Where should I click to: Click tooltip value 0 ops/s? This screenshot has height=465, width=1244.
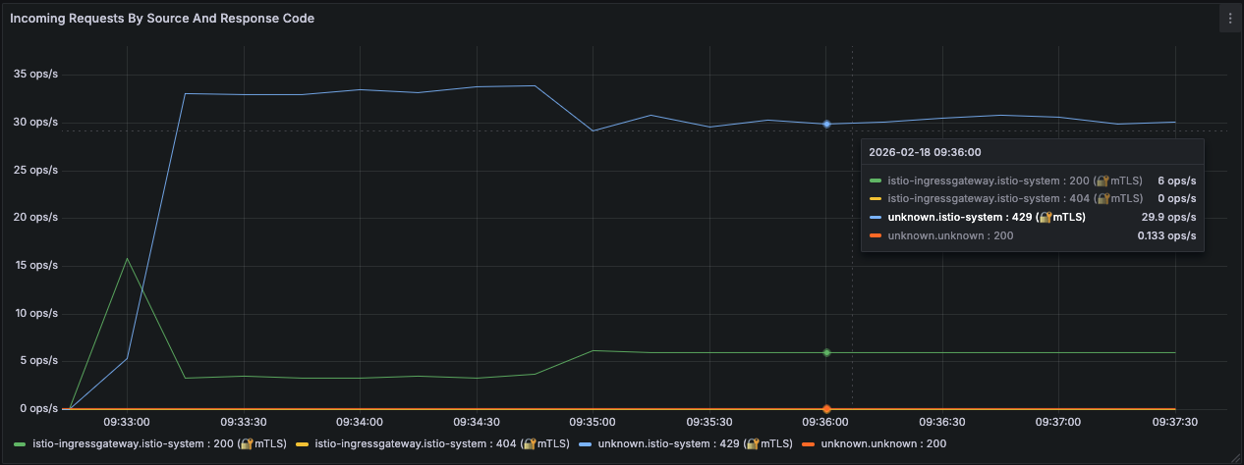1177,198
